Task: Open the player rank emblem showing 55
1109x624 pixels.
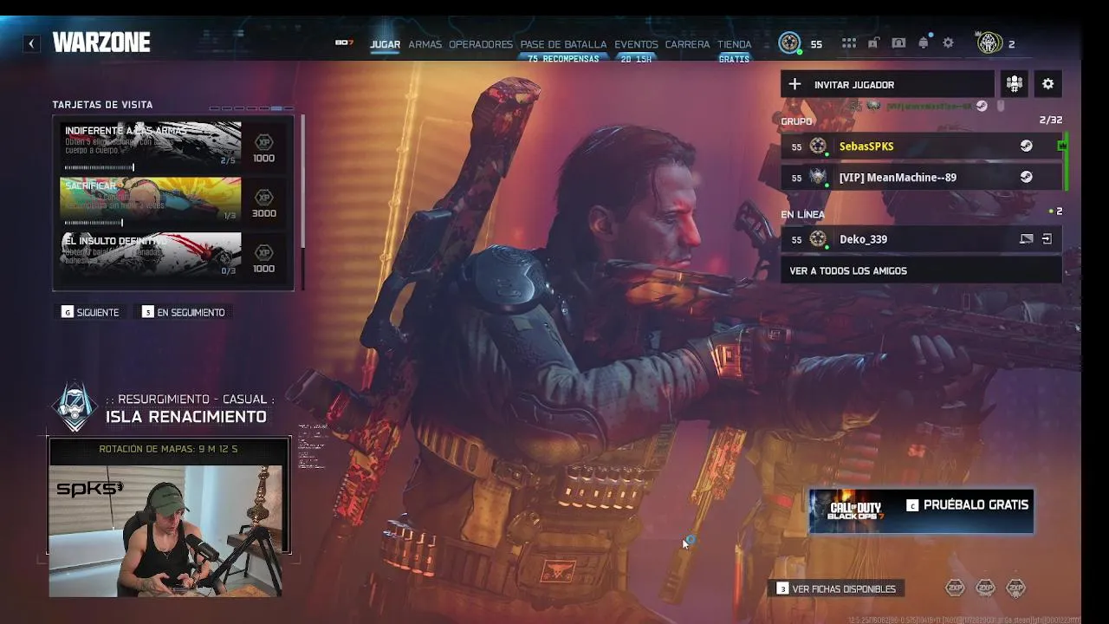Action: pos(789,42)
